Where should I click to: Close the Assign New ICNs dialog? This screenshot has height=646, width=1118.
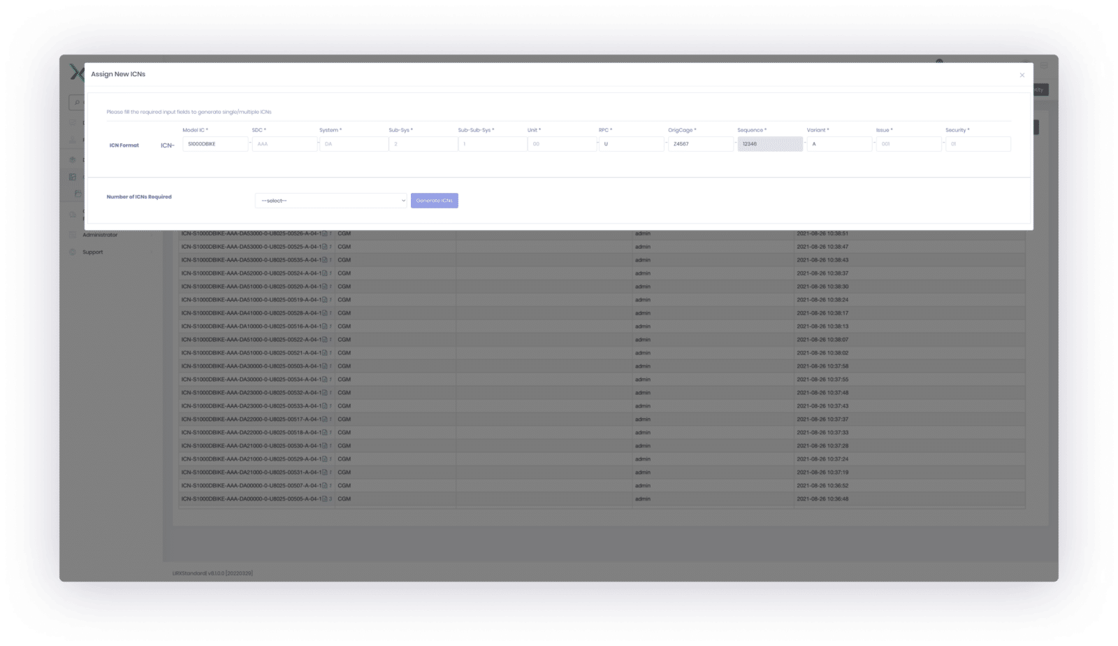pos(1022,75)
